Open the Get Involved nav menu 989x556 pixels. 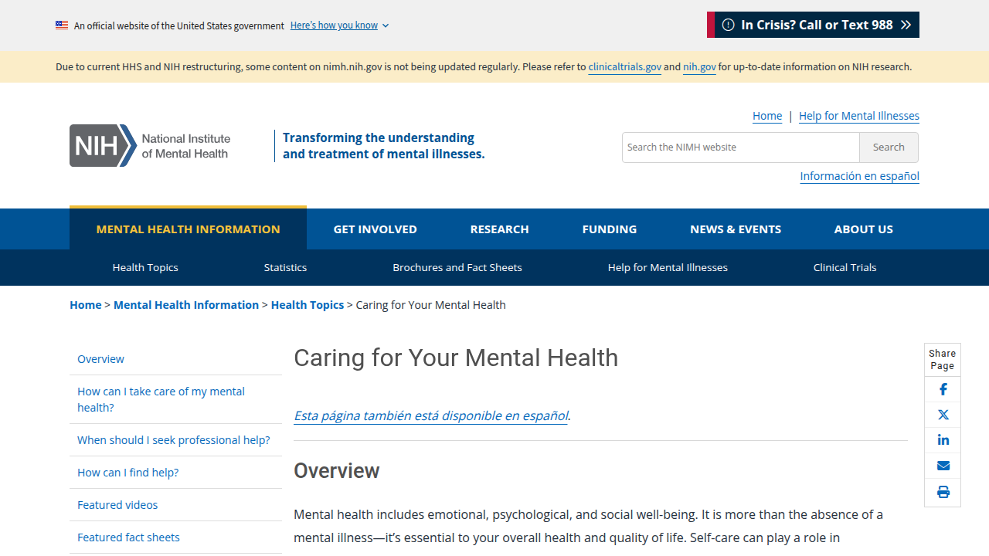(375, 229)
